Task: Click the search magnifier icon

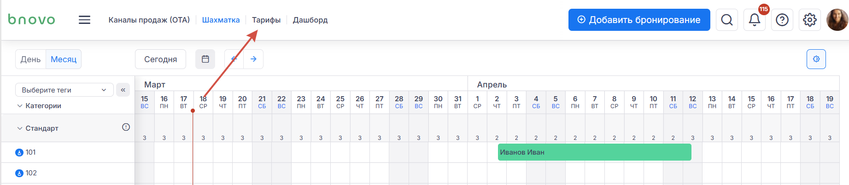Action: point(726,20)
